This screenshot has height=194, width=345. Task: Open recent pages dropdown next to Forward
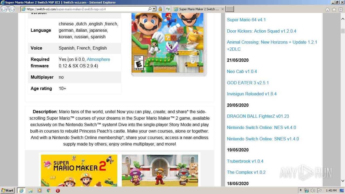18,9
